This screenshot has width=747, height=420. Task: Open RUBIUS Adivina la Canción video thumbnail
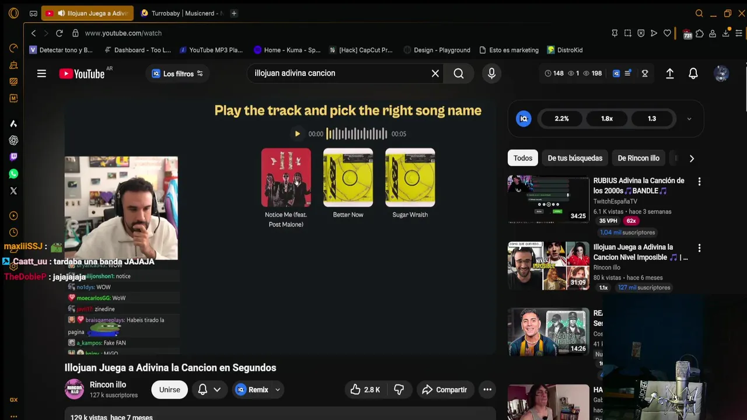pos(549,199)
